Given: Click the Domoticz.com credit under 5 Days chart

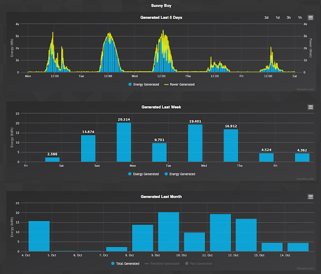Looking at the screenshot, I should (x=305, y=89).
